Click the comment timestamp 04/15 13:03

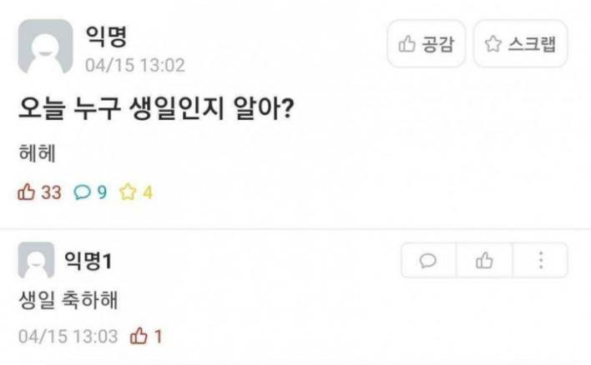pos(68,337)
